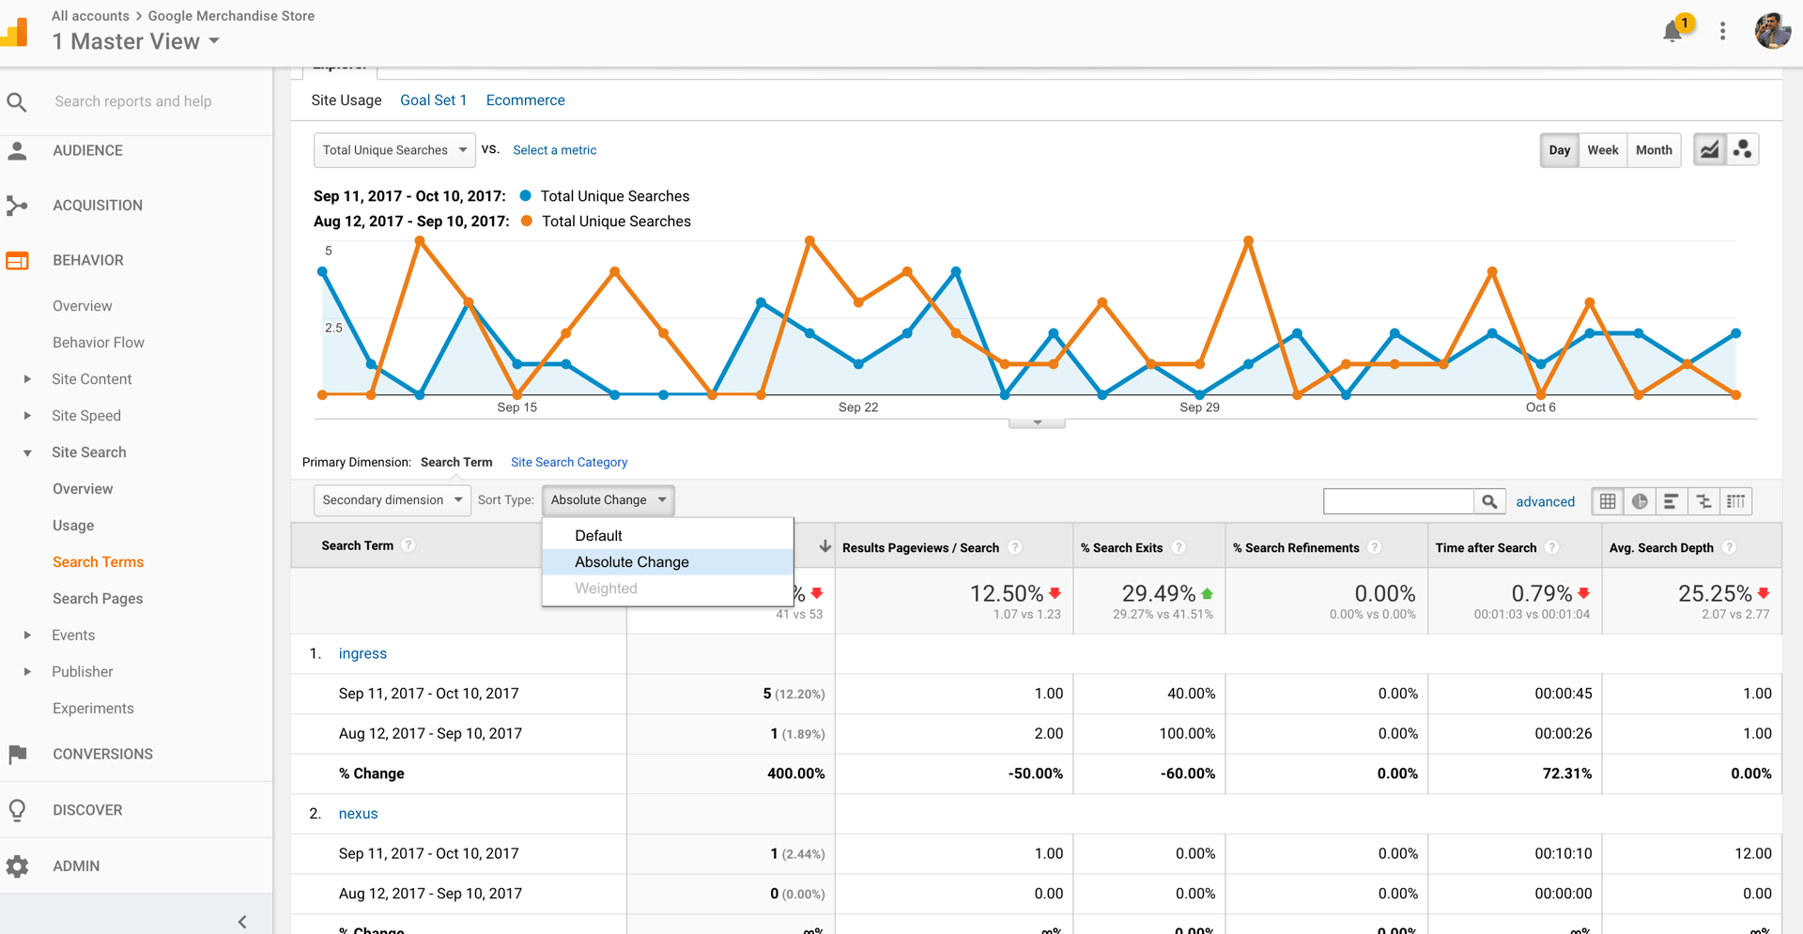Open Admin settings via the gear icon
The image size is (1803, 934).
click(19, 865)
